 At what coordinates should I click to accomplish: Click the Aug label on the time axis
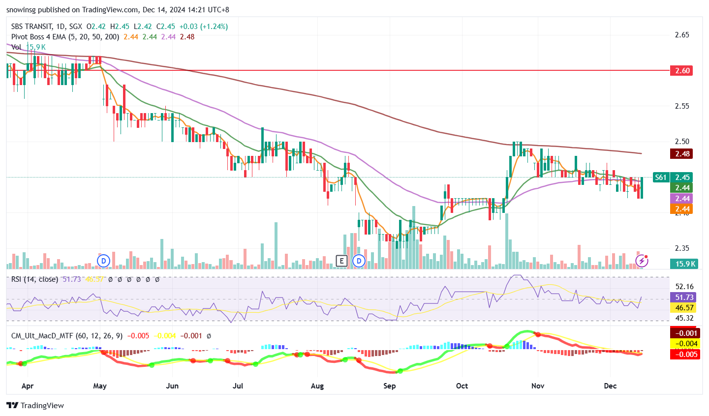317,386
